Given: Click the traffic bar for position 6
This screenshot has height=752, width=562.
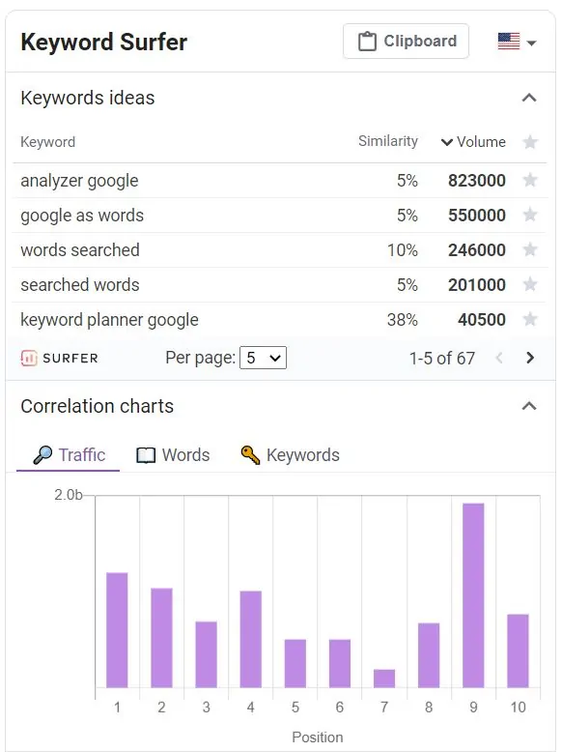Looking at the screenshot, I should [x=340, y=664].
